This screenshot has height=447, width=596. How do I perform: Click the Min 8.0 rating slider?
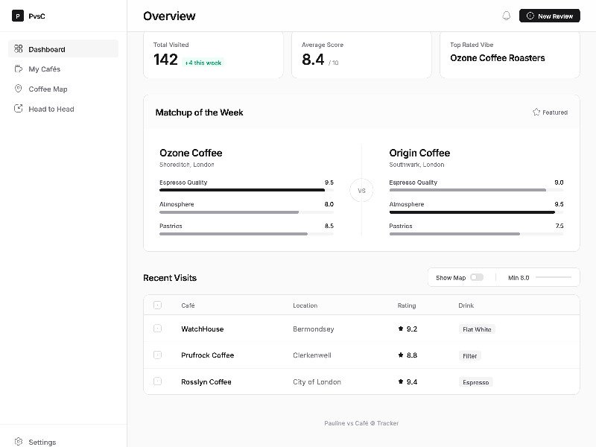point(553,277)
